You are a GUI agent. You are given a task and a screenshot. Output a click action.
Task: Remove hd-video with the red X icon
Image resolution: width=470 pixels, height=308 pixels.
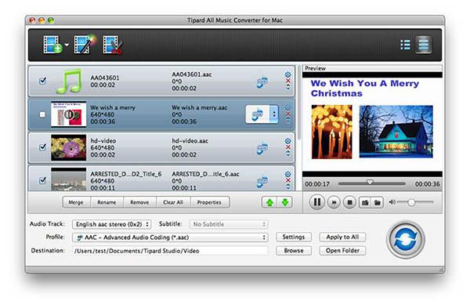coord(287,147)
